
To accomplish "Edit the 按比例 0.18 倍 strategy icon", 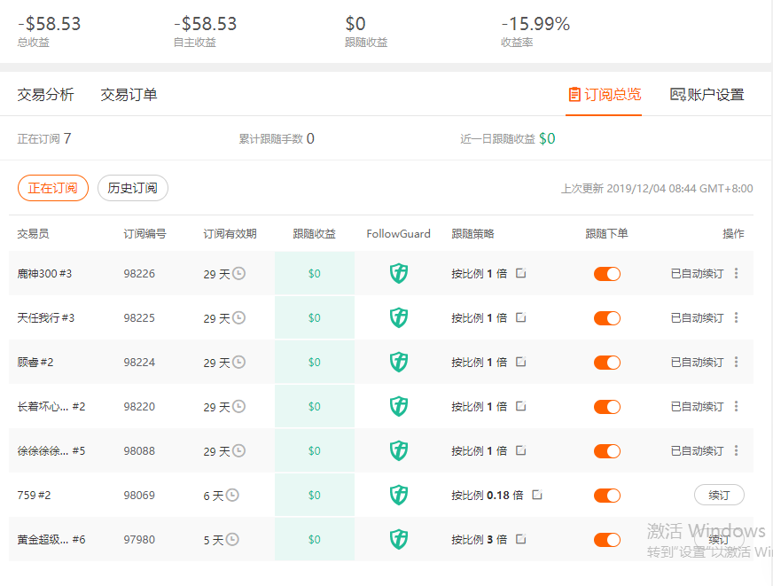I will coord(537,495).
